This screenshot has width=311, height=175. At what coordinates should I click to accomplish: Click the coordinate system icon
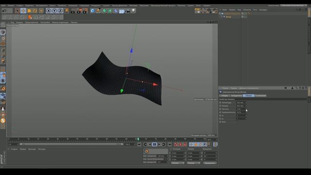[66, 11]
